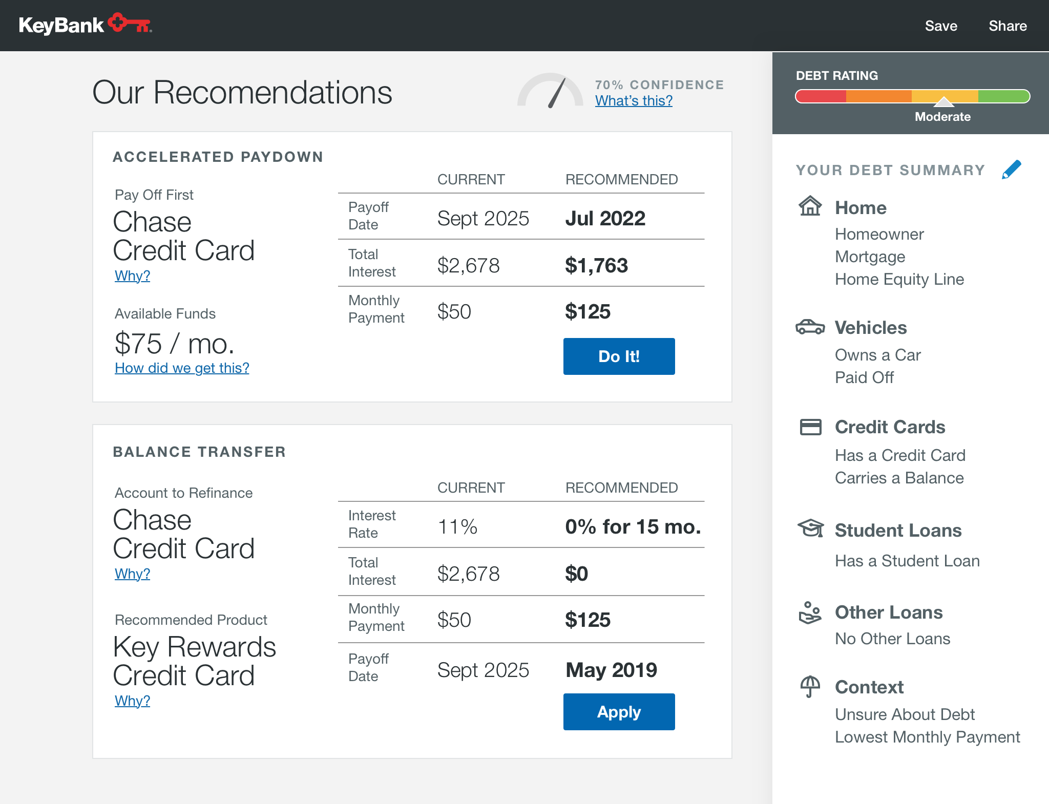Click 'Paid Off' under Vehicles

click(864, 377)
